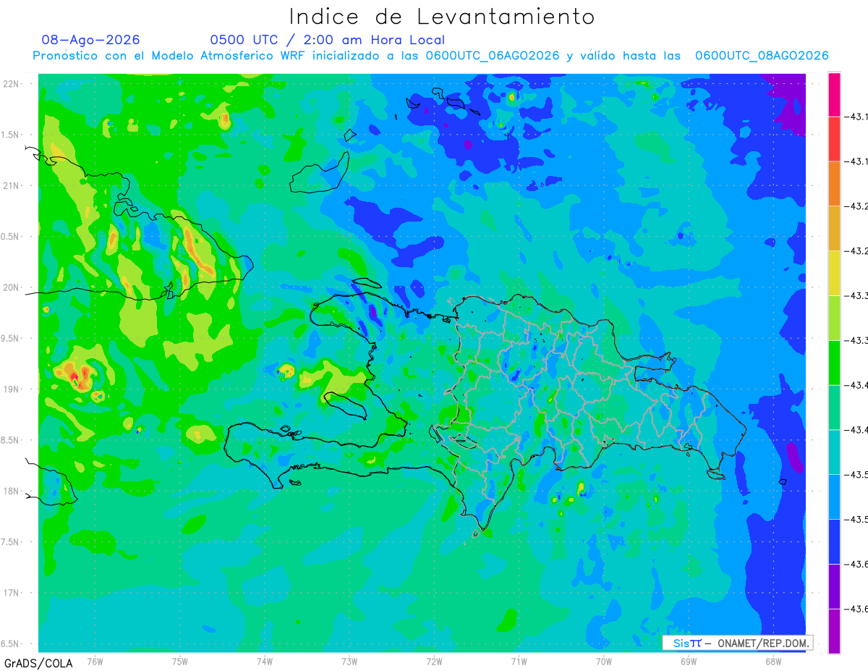This screenshot has width=868, height=671.
Task: Click the "71W" longitude label
Action: click(x=519, y=662)
